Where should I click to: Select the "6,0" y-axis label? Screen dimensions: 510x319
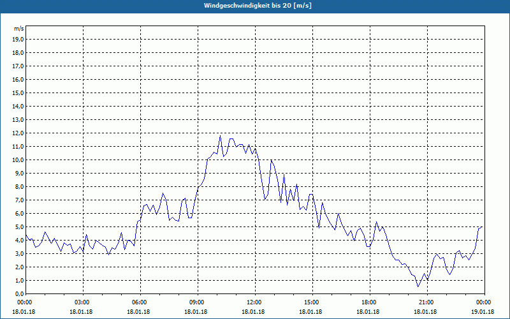pos(20,214)
